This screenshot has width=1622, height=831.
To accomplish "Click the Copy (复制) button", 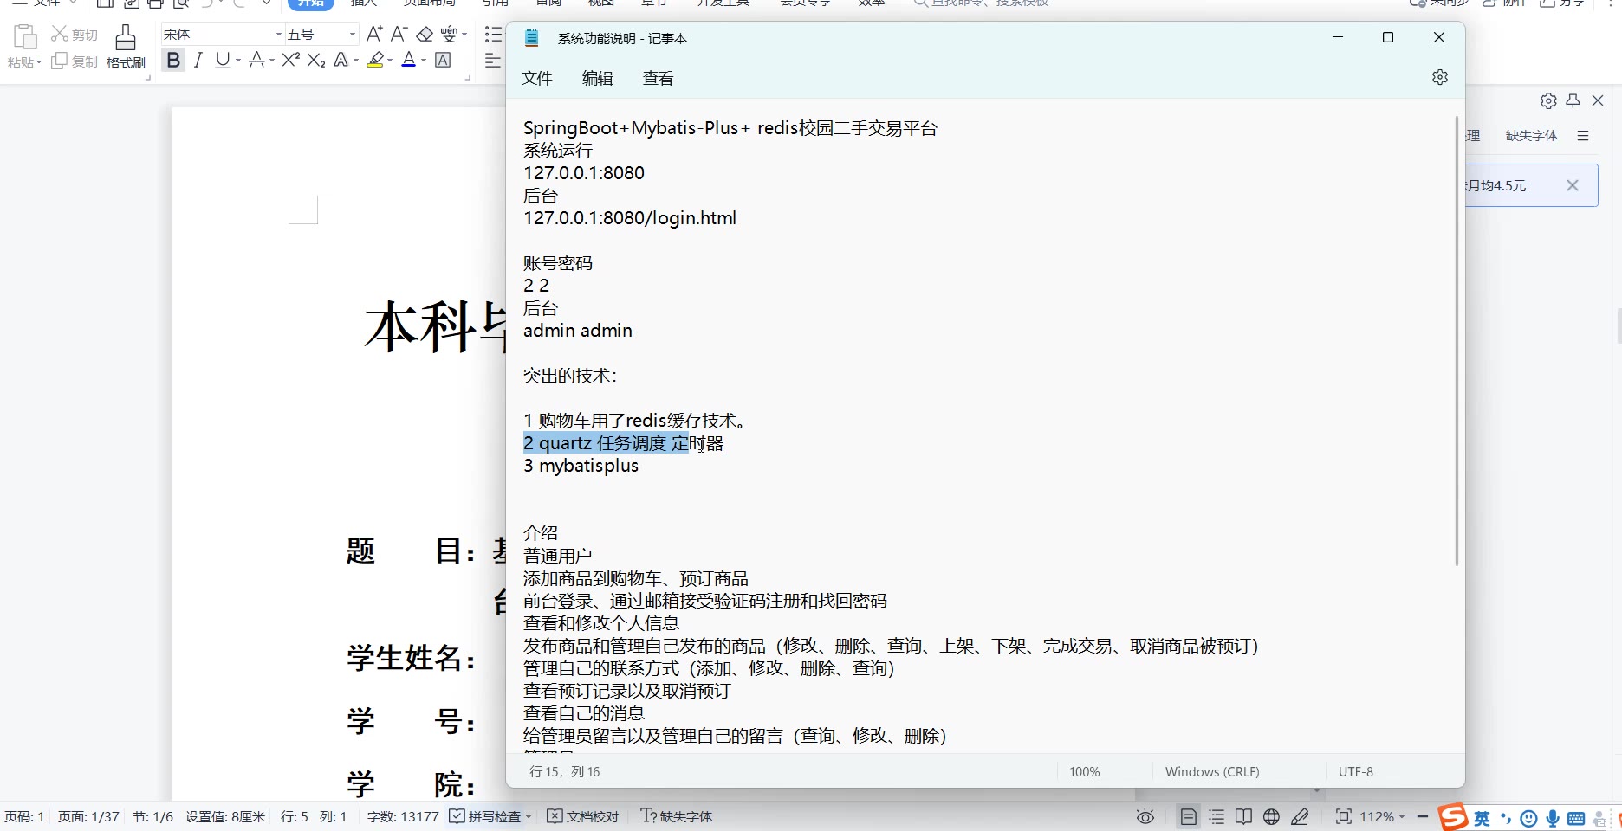I will pyautogui.click(x=75, y=61).
